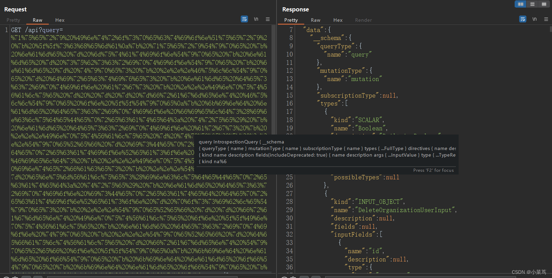Screen dimensions: 552x278
Task: Click the "name":"Boolean" response line
Action: coord(359,128)
